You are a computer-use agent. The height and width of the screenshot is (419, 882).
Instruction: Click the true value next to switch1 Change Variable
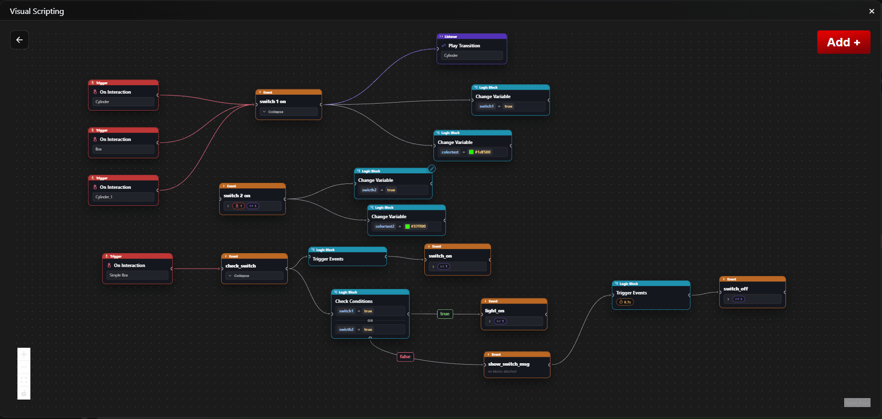tap(508, 106)
